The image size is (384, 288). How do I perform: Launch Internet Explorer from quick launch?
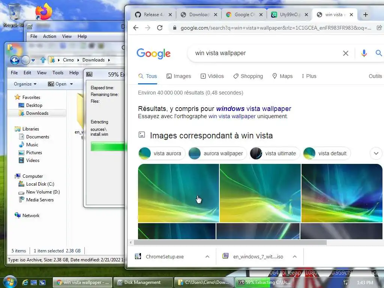coord(25,282)
